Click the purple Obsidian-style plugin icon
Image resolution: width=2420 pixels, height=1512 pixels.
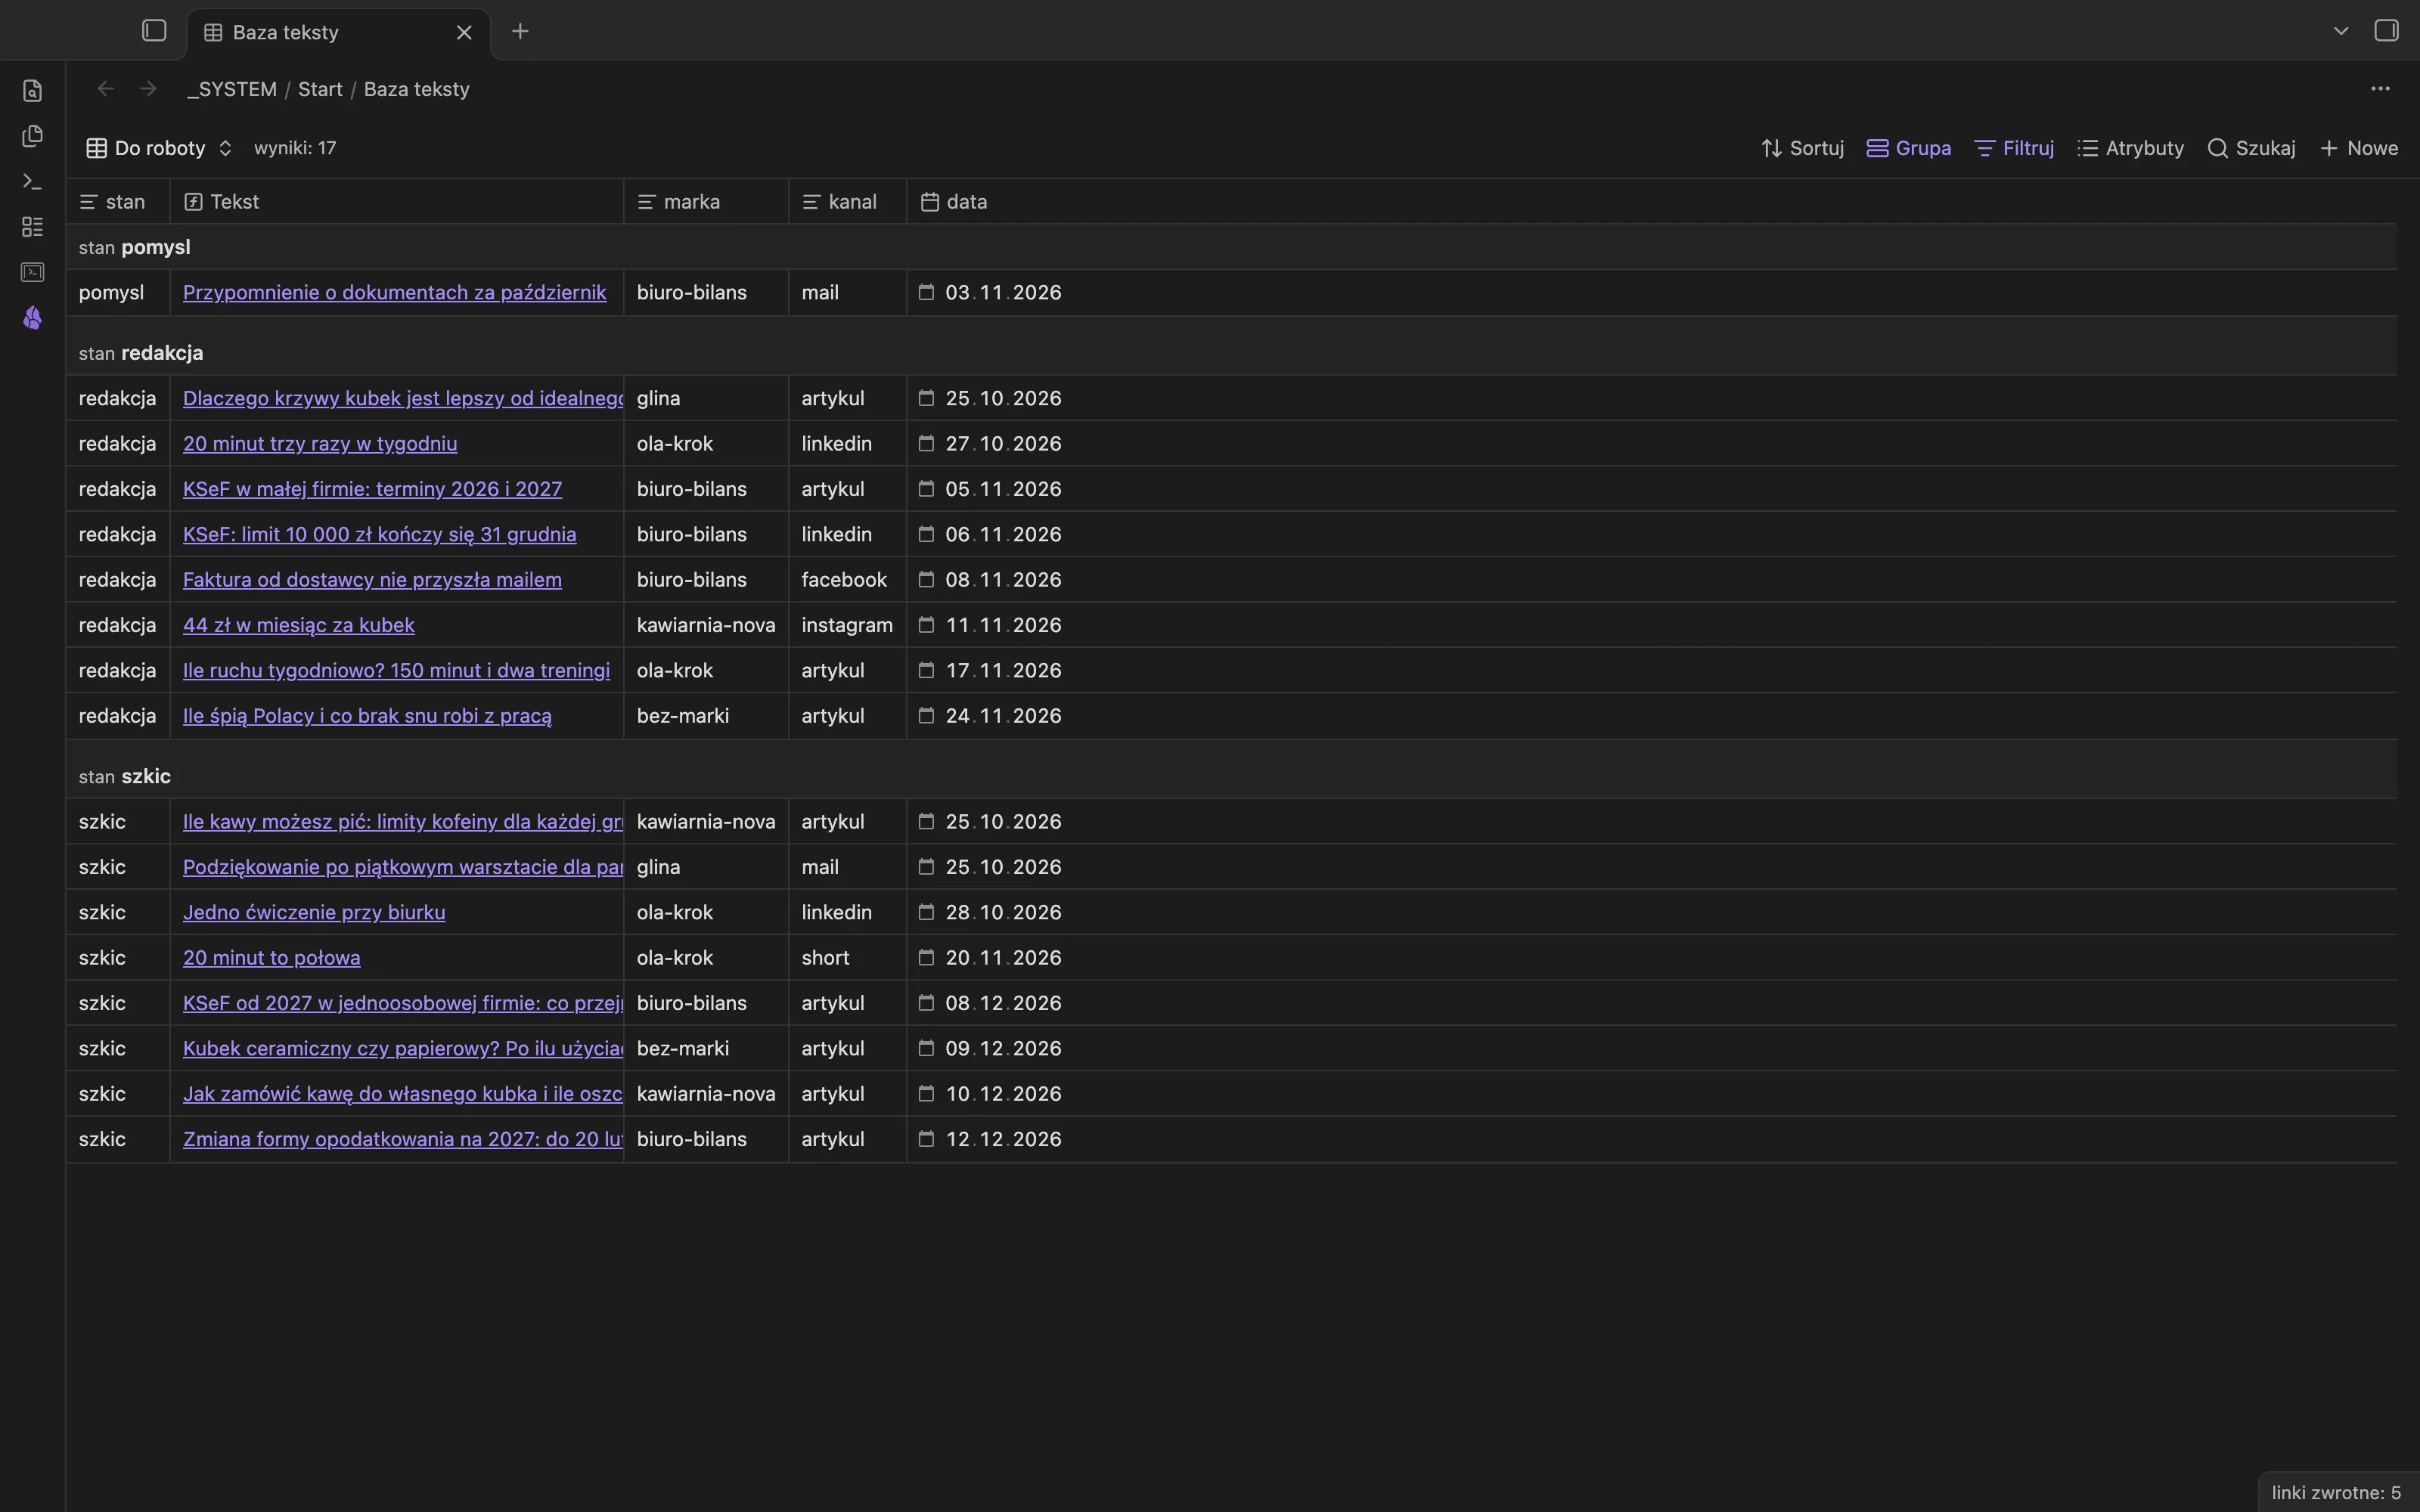(x=32, y=318)
